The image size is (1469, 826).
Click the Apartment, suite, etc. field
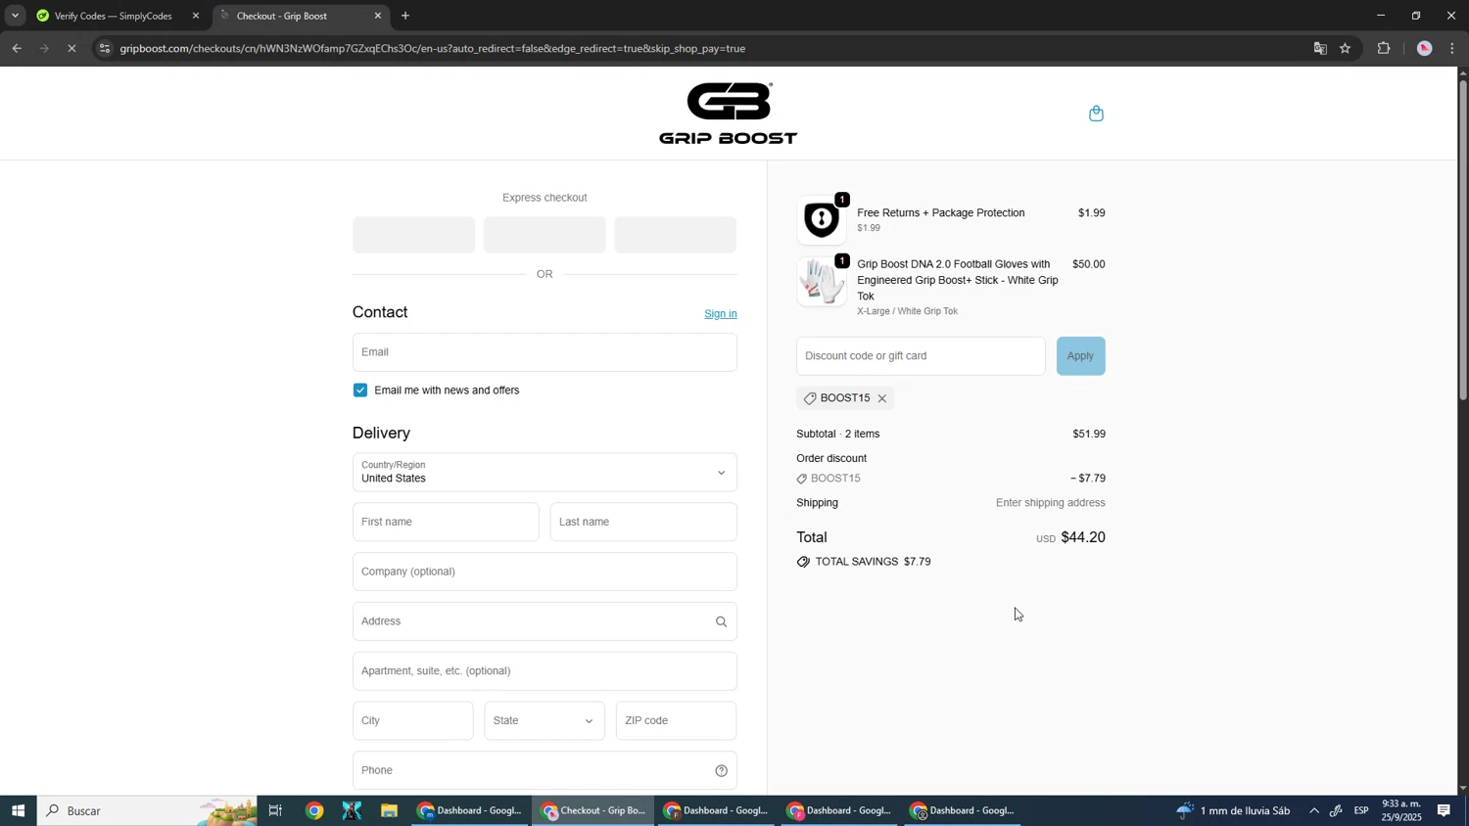[x=545, y=671]
